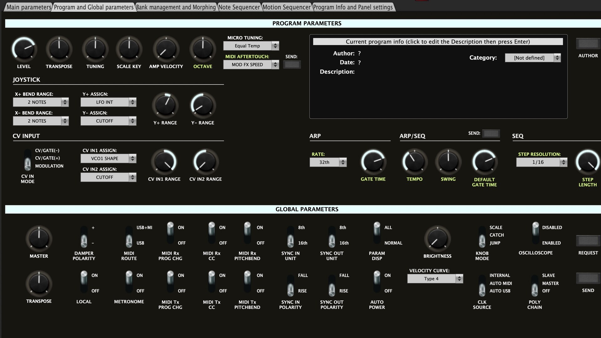Click the global MASTER tuning knob
Screen dimensions: 601x338
coord(39,239)
